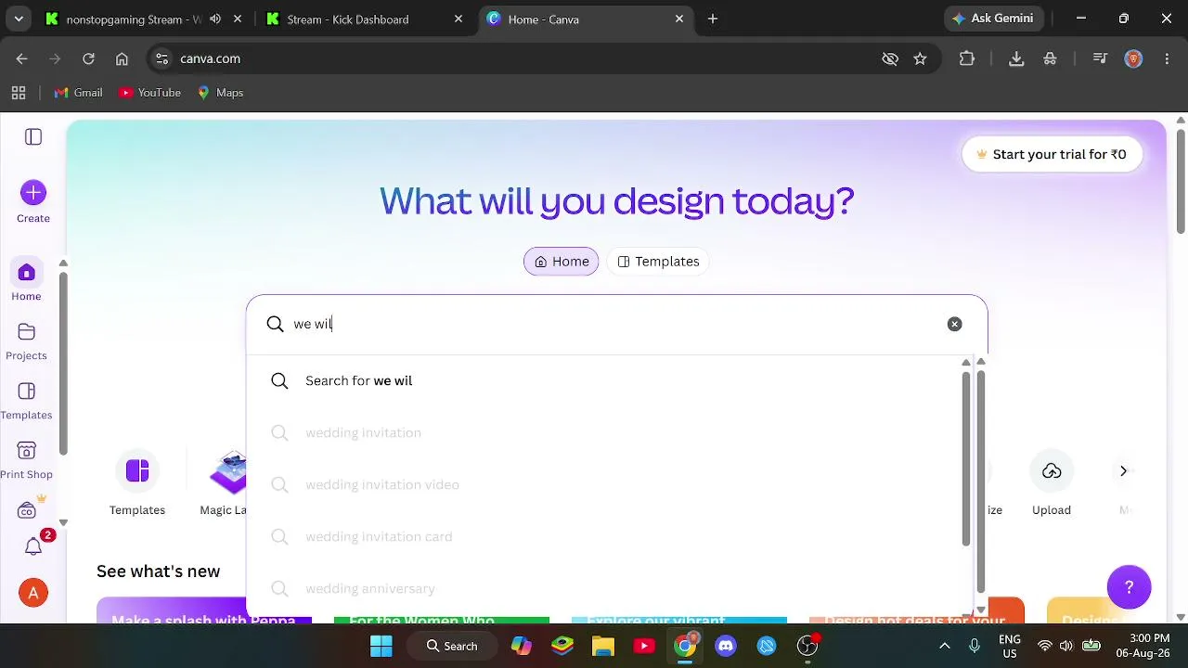Image resolution: width=1188 pixels, height=668 pixels.
Task: Toggle the crossed-eye icon in address bar
Action: [890, 58]
